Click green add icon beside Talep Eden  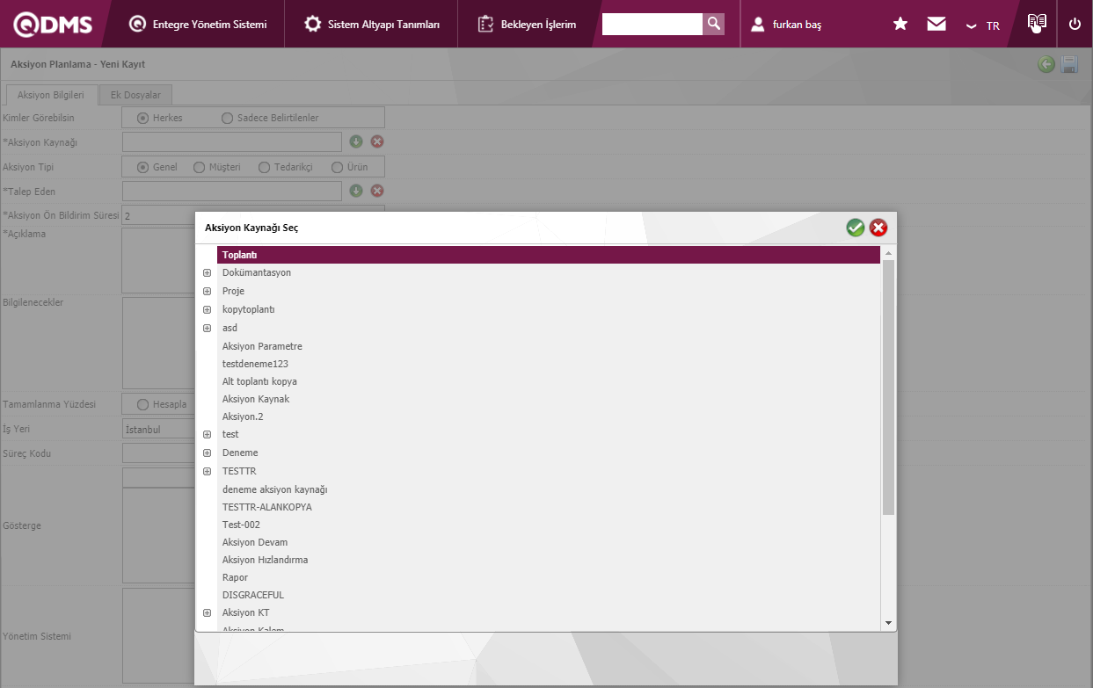point(356,191)
